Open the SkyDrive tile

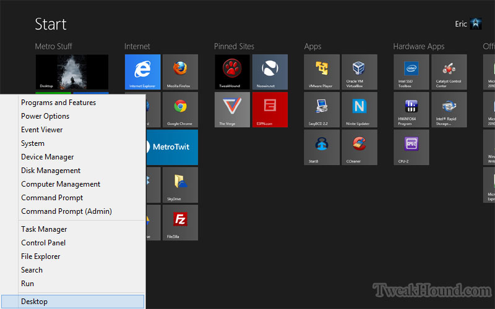180,185
